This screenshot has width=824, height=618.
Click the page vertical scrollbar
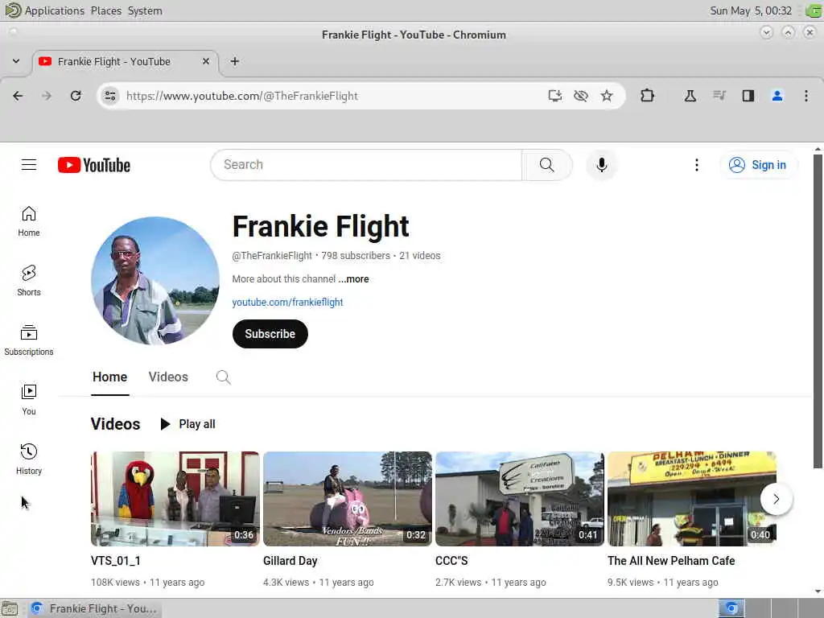point(818,310)
